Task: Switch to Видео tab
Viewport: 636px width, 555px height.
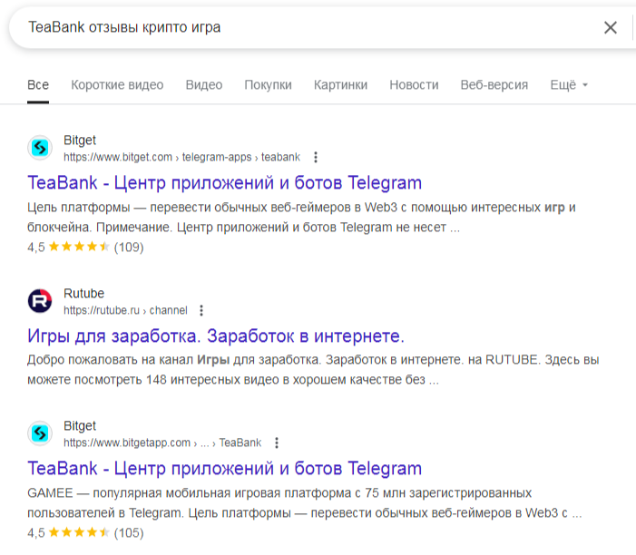Action: 204,85
